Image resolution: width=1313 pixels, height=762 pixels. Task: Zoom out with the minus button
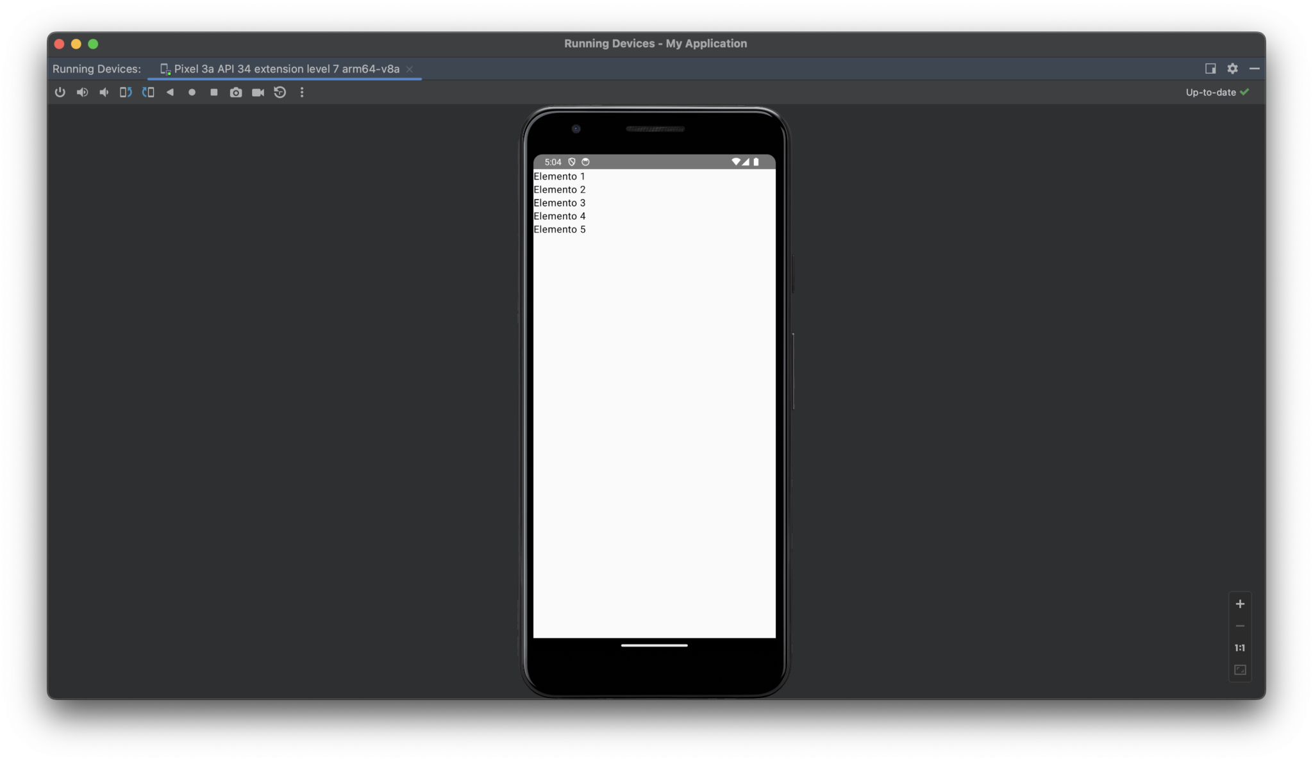(x=1240, y=626)
